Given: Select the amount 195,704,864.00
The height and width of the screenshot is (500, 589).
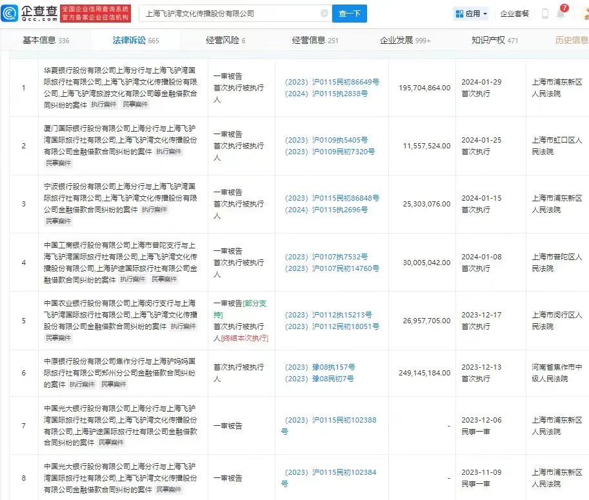Looking at the screenshot, I should click(424, 88).
